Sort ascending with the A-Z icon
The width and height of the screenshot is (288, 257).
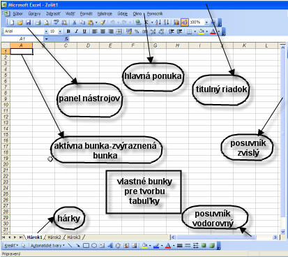coord(158,22)
